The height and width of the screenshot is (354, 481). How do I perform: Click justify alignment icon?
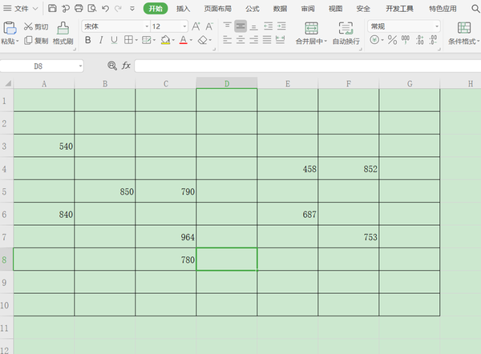coord(267,40)
